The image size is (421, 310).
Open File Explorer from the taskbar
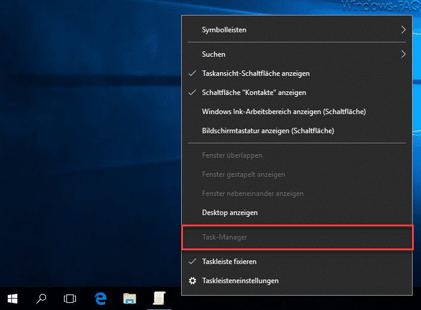[130, 299]
